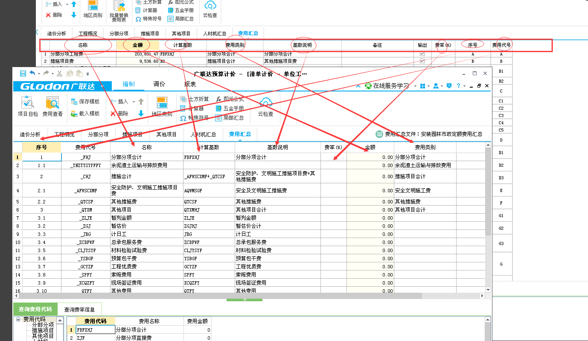Screen dimensions: 588x341
Task: Open the dropdown beside the help question mark
Action: tap(464, 86)
